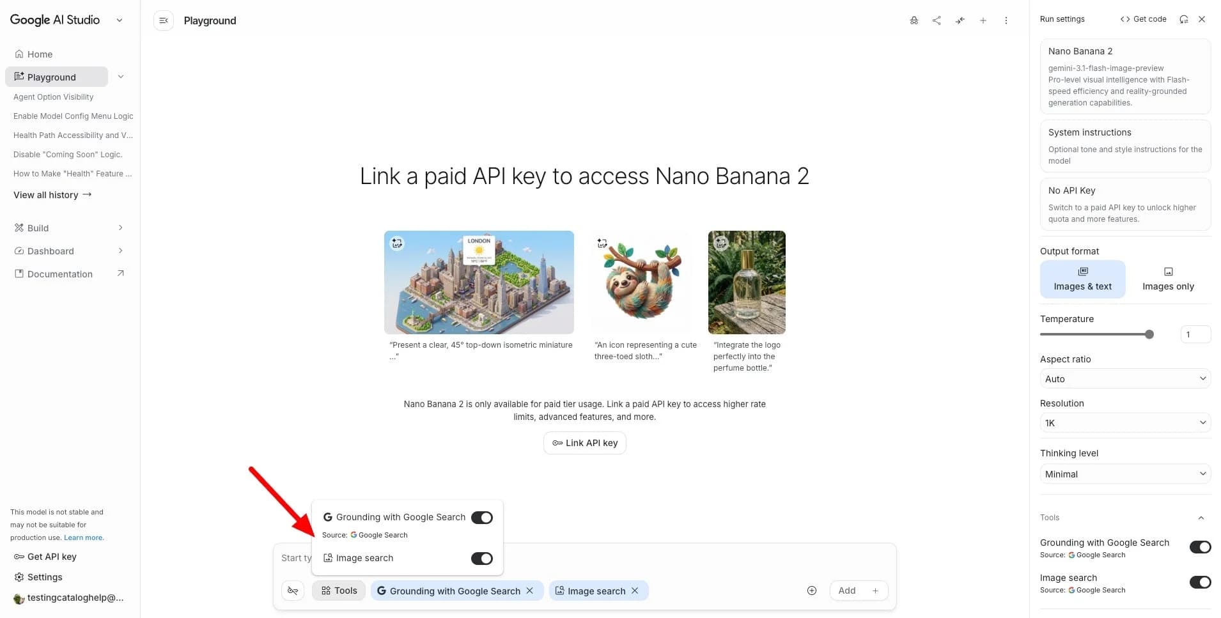Click the sloth example prompt thumbnail
1221x618 pixels.
pos(641,282)
